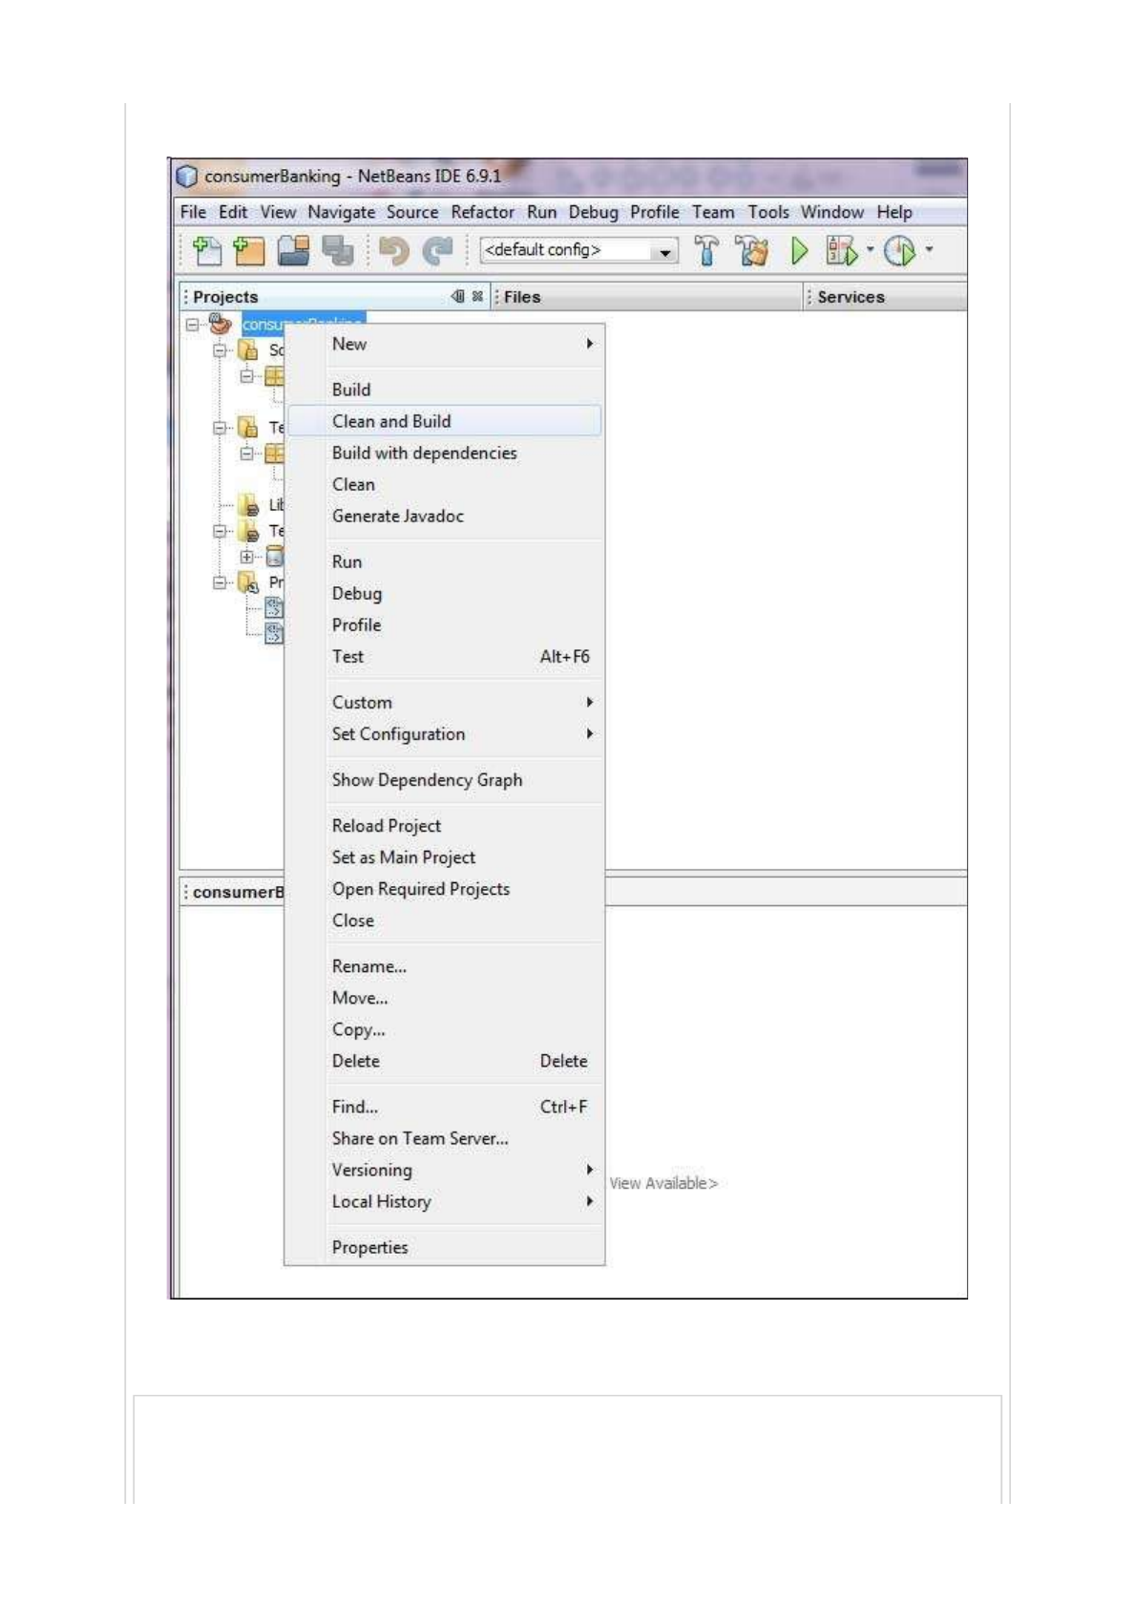Choose Clean and Build in context menu
The width and height of the screenshot is (1135, 1607).
[445, 421]
